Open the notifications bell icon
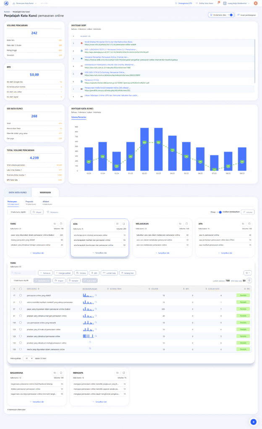The width and height of the screenshot is (262, 429). coord(219,3)
